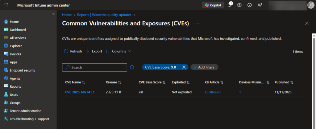
Task: Open the settings gear icon
Action: [x=239, y=5]
